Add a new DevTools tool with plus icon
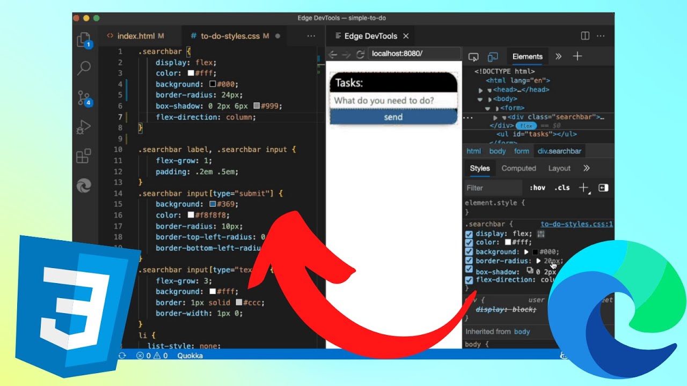This screenshot has width=687, height=386. point(578,56)
